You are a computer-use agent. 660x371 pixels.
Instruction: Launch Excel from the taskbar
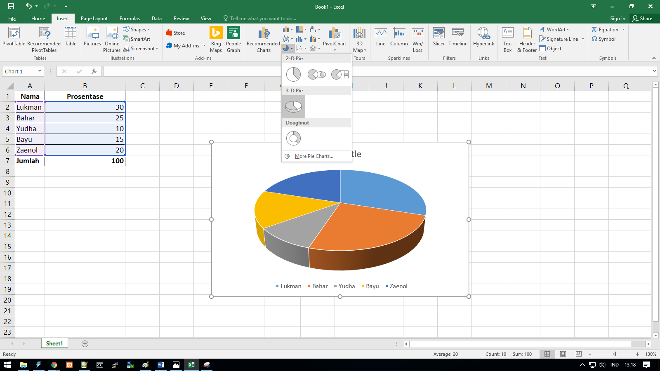tap(191, 364)
